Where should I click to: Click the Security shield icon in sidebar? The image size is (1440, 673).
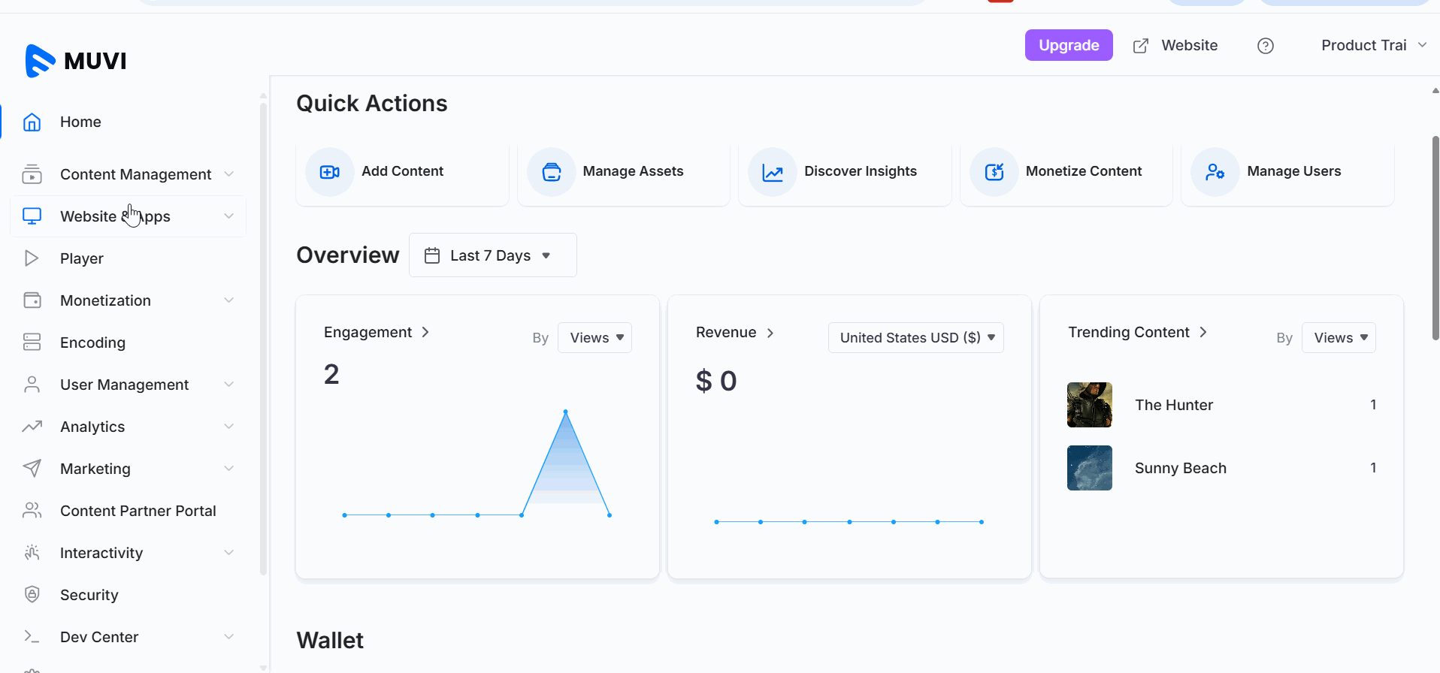(x=32, y=595)
